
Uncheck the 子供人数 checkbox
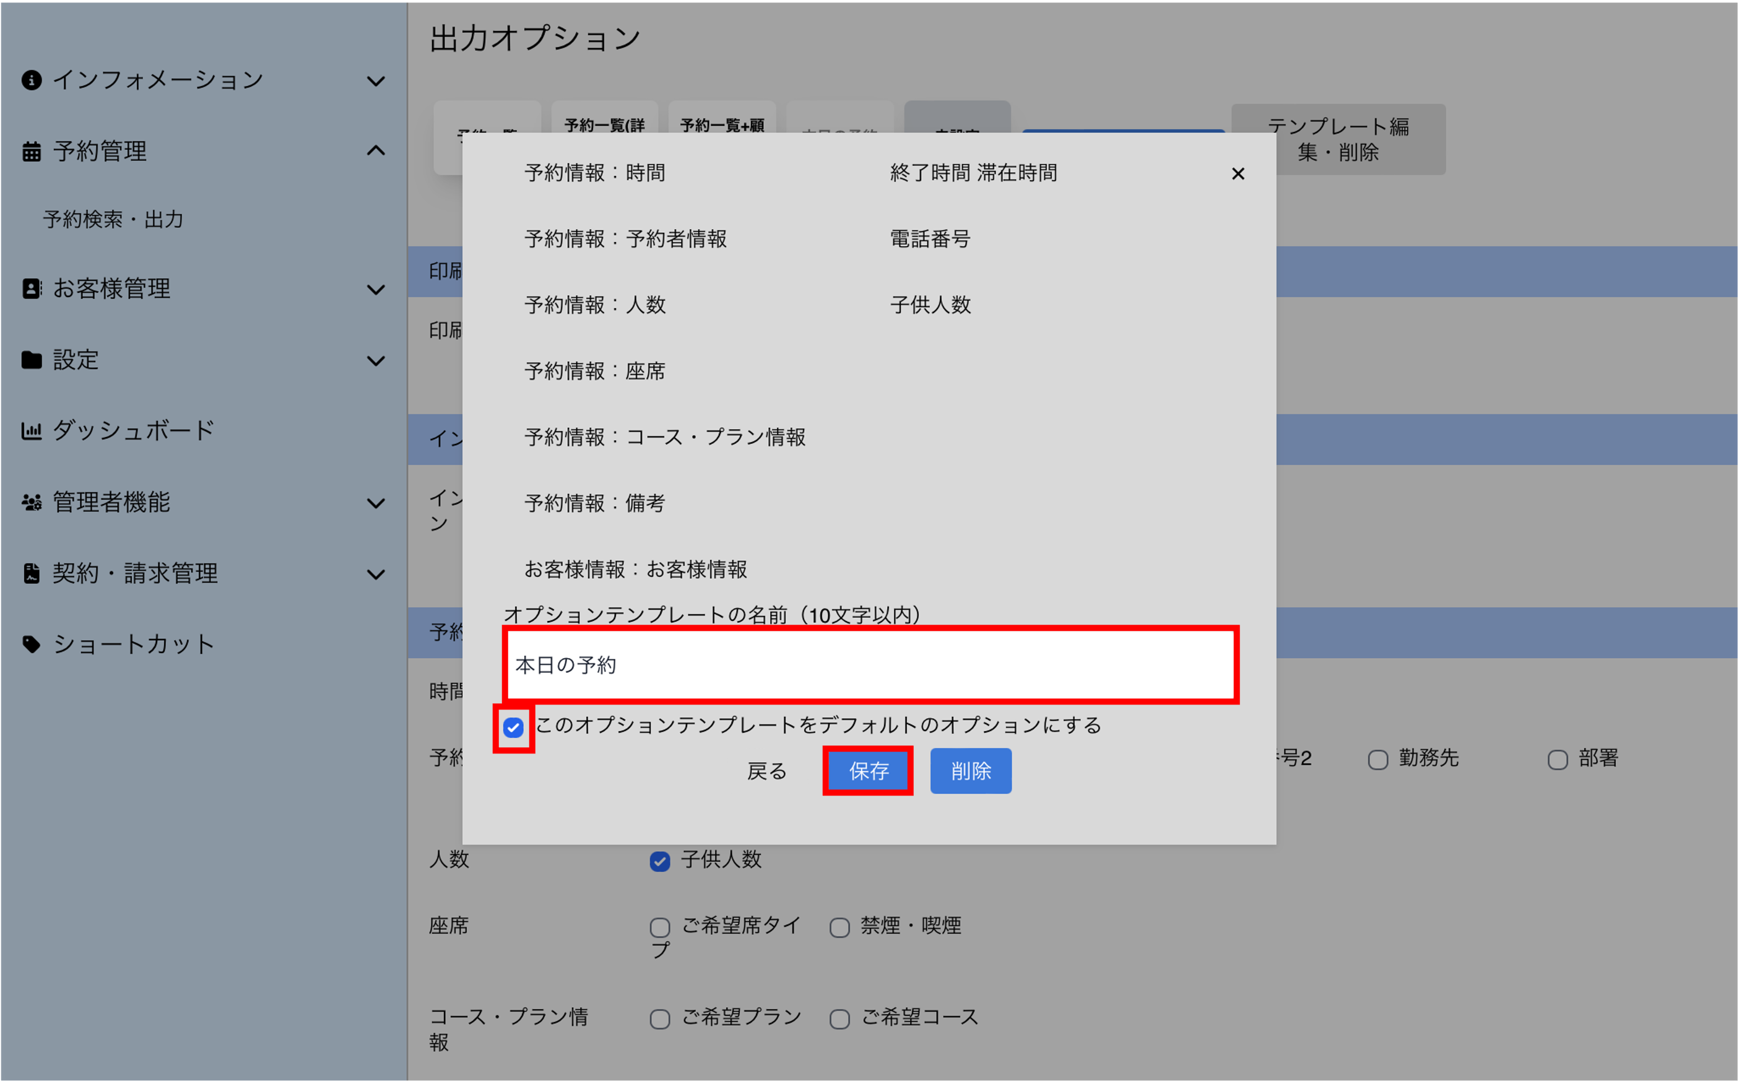tap(660, 861)
